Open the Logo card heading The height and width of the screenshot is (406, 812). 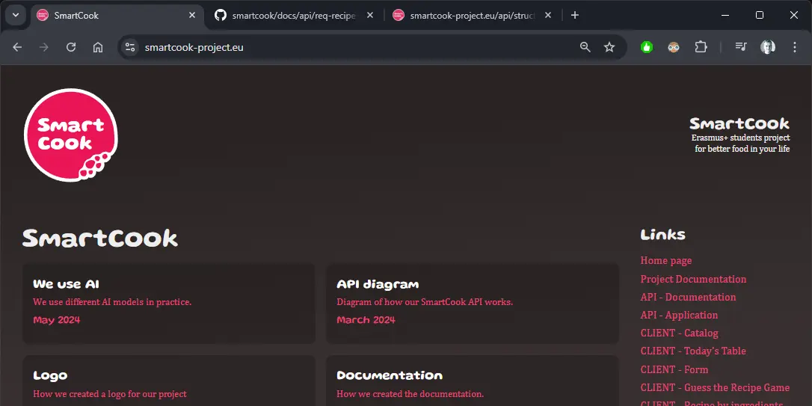pyautogui.click(x=50, y=375)
